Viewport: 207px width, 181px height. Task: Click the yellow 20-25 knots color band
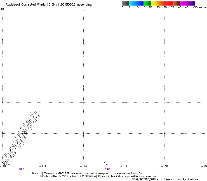point(154,3)
